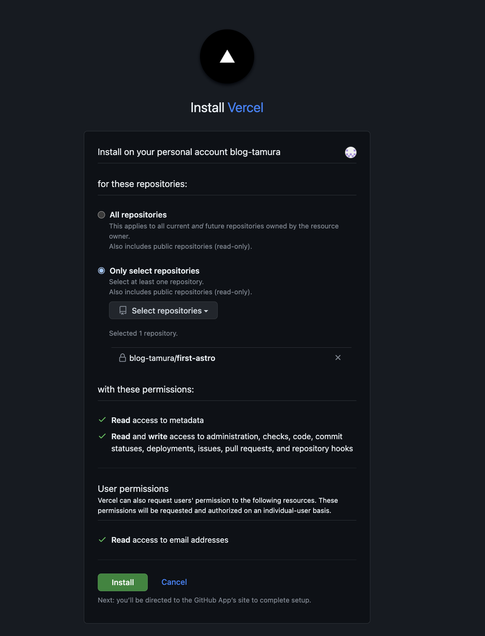This screenshot has height=636, width=485.
Task: Click the blog-tamura account avatar
Action: point(351,153)
